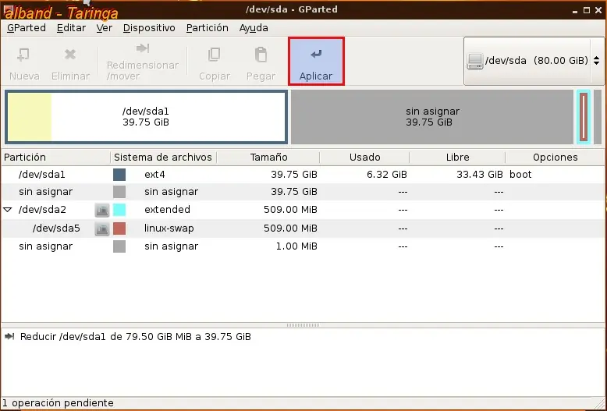This screenshot has width=607, height=411.
Task: Select the /dev/sda5 row in the list
Action: coord(303,229)
